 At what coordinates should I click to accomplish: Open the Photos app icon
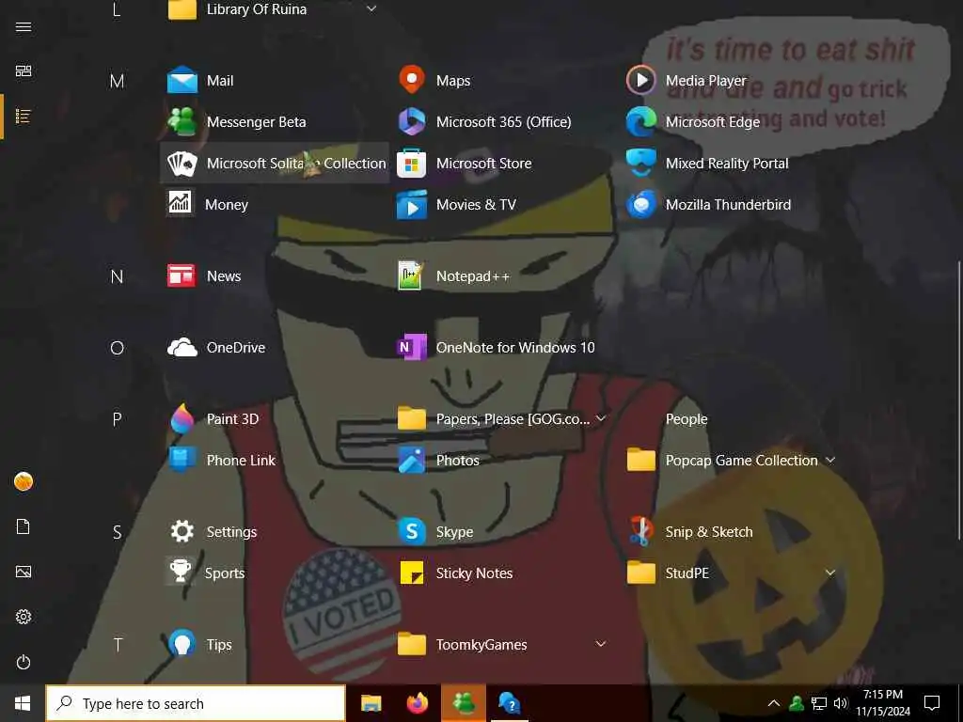[412, 460]
